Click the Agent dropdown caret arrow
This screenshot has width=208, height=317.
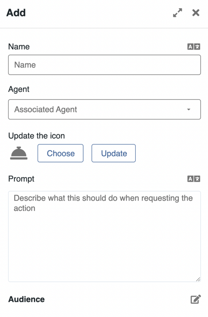click(188, 110)
